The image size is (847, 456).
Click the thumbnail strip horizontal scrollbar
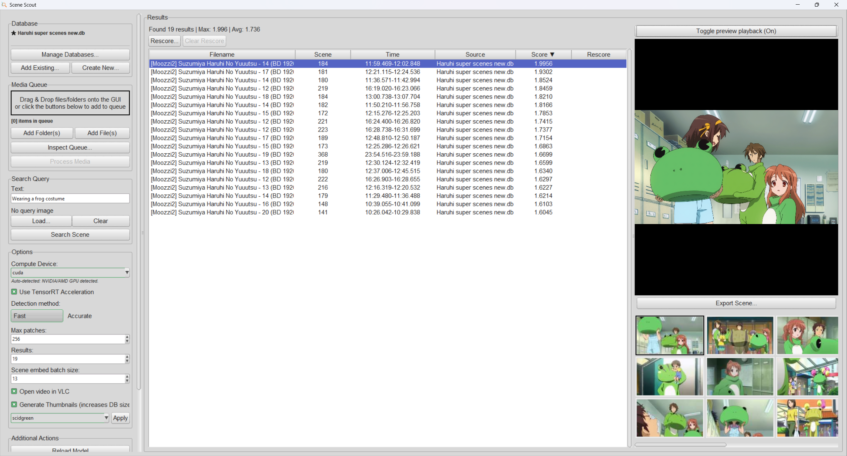(681, 445)
